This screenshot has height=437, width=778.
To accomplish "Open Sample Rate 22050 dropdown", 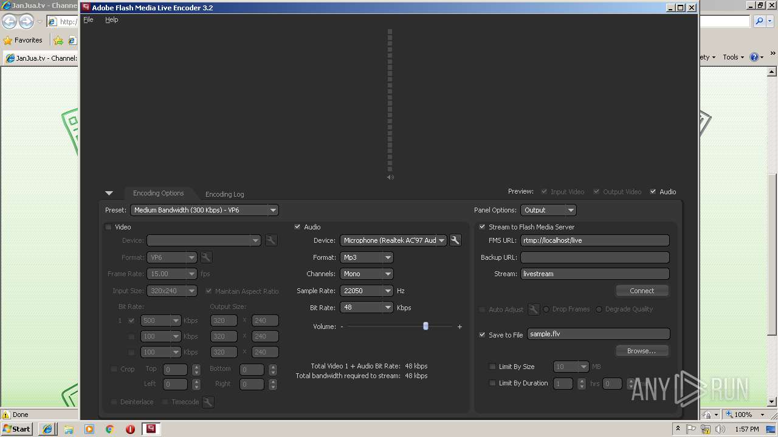I will 367,291.
